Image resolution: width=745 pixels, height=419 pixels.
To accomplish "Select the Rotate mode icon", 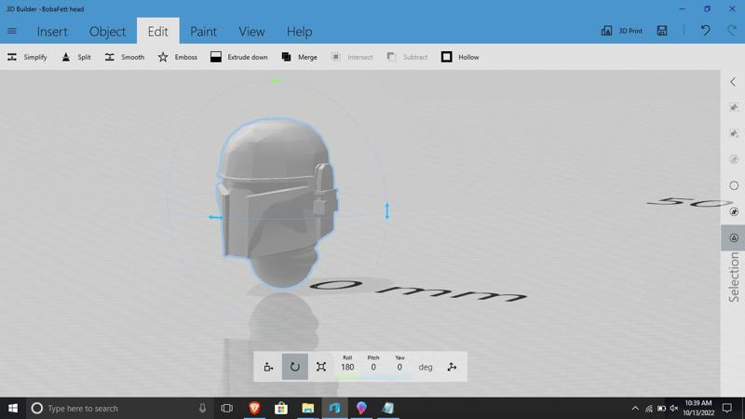I will 294,367.
